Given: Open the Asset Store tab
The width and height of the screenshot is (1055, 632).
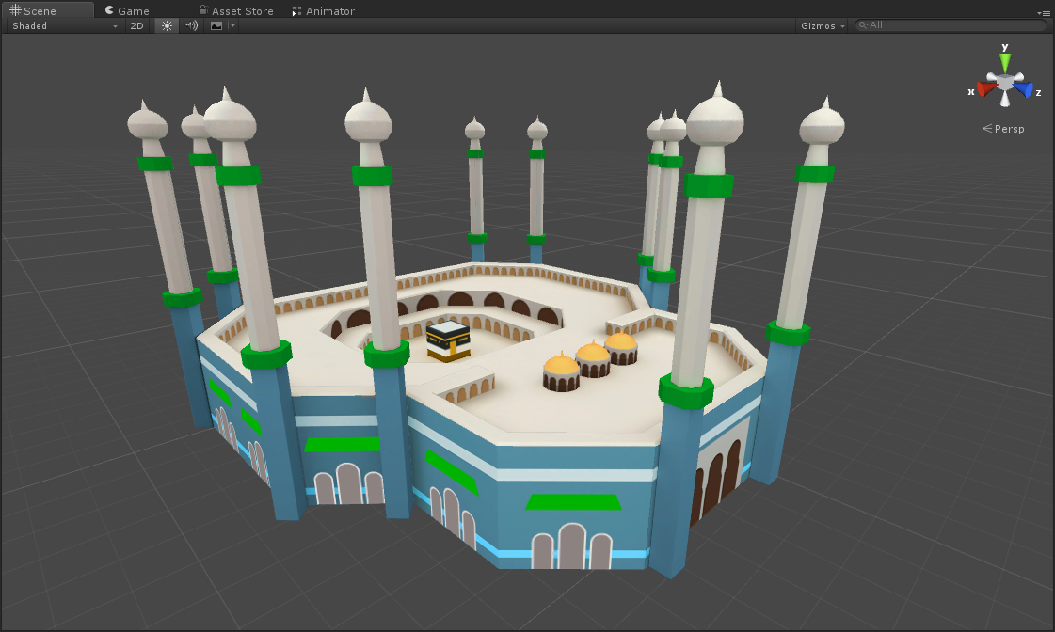Looking at the screenshot, I should click(237, 10).
